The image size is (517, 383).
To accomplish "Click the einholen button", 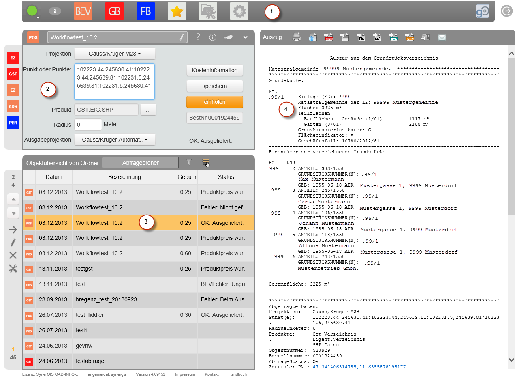I will [x=214, y=101].
